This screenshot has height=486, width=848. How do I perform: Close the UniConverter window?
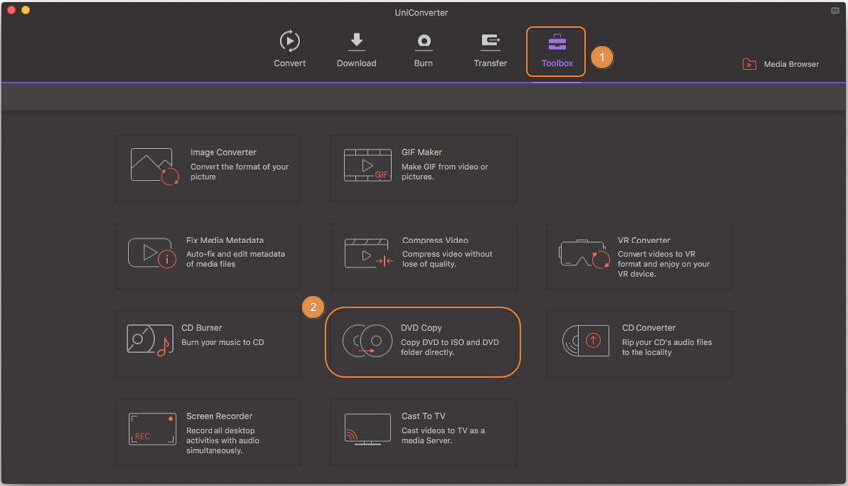coord(11,10)
